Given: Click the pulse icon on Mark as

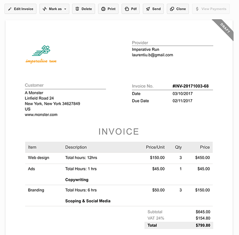Looking at the screenshot, I should 45,9.
